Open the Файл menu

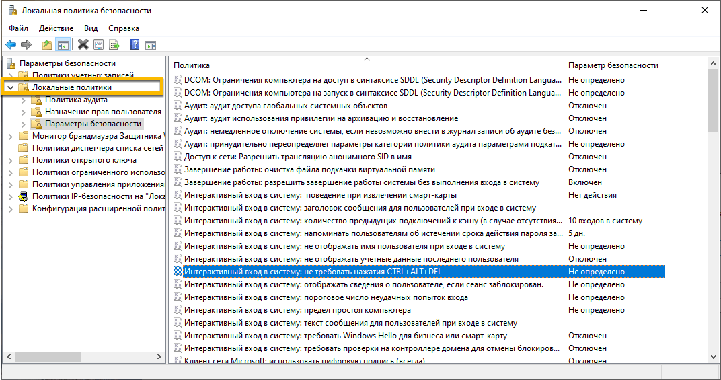19,28
